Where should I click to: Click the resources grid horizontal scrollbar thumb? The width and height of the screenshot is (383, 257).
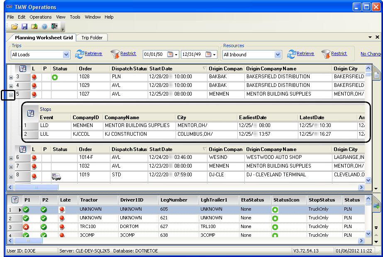point(28,240)
